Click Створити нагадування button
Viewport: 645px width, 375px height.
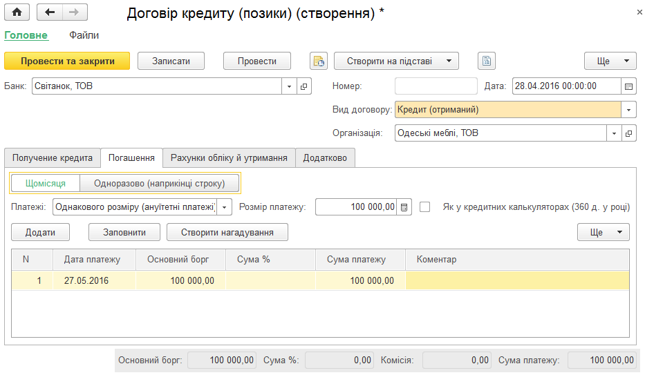click(227, 233)
